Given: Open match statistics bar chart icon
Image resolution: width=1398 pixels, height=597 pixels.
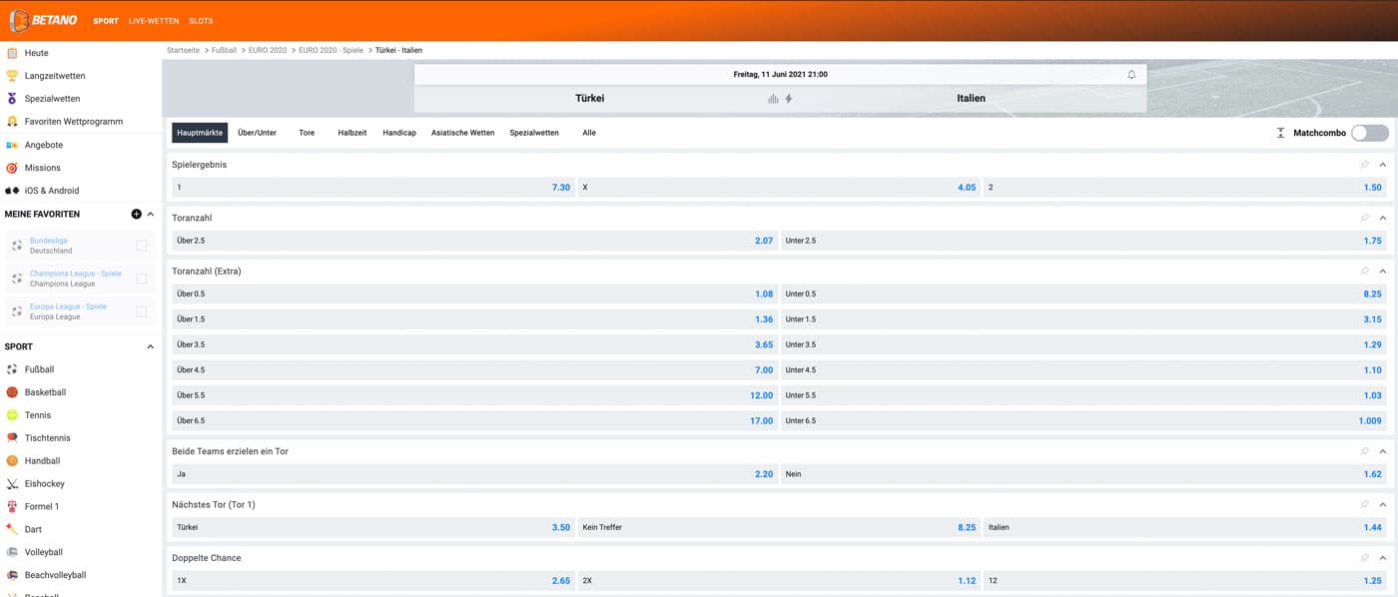Looking at the screenshot, I should [x=772, y=99].
